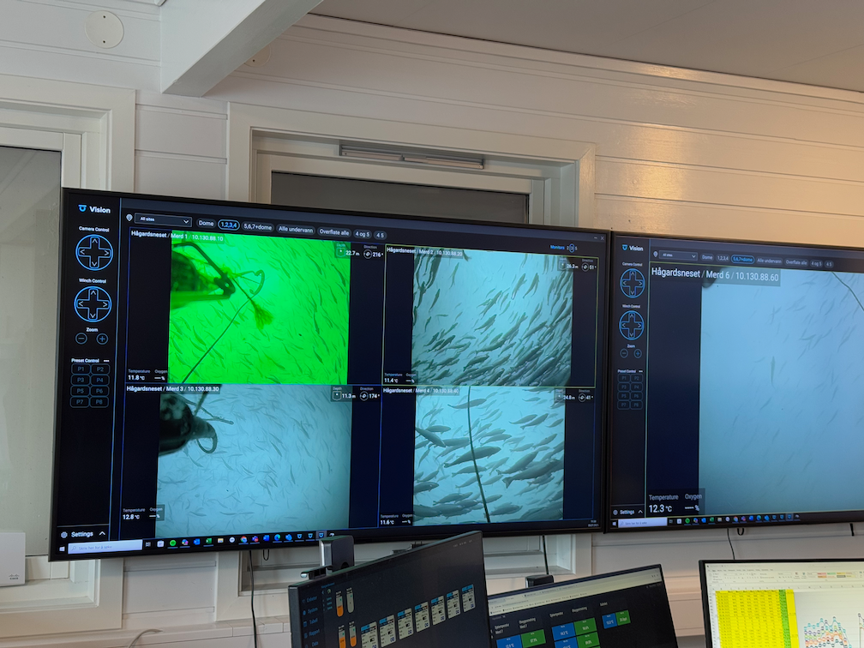864x648 pixels.
Task: Pan camera right on right monitor Camera Control
Action: [640, 283]
